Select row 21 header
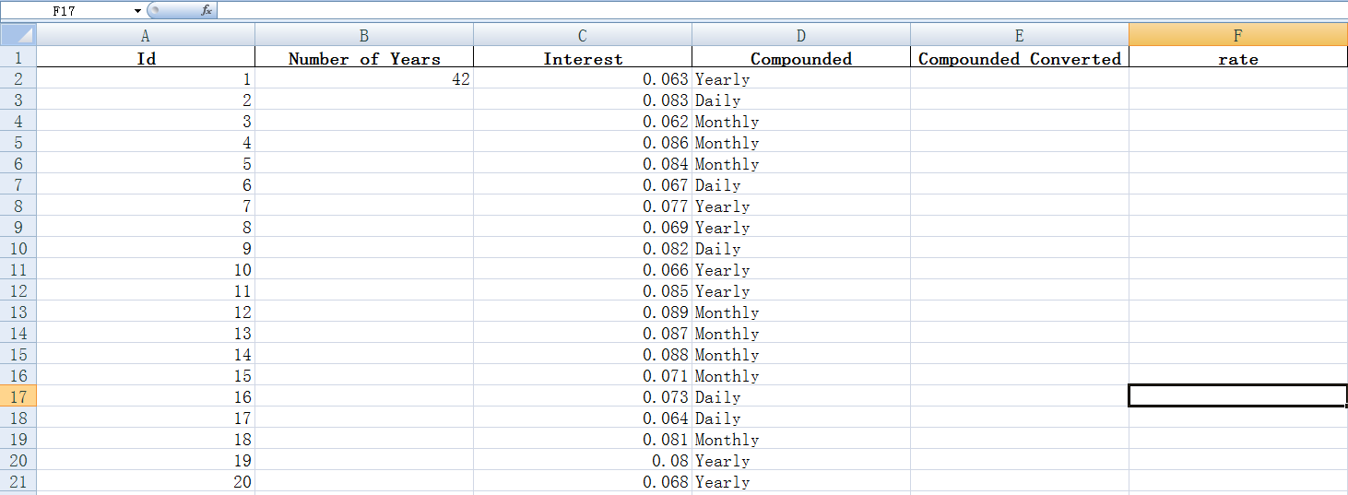Image resolution: width=1348 pixels, height=495 pixels. (x=18, y=481)
